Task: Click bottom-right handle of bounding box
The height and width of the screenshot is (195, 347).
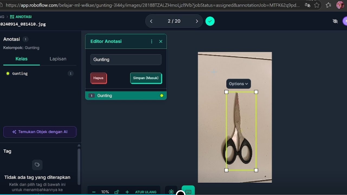Action: [256, 170]
